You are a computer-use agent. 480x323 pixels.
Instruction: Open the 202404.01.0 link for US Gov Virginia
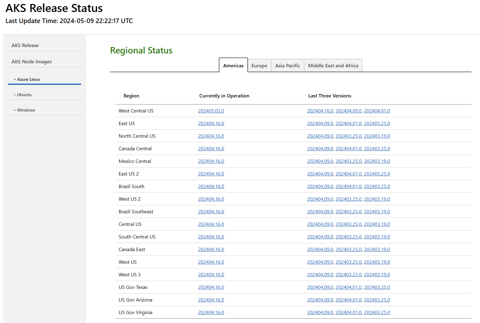click(348, 312)
